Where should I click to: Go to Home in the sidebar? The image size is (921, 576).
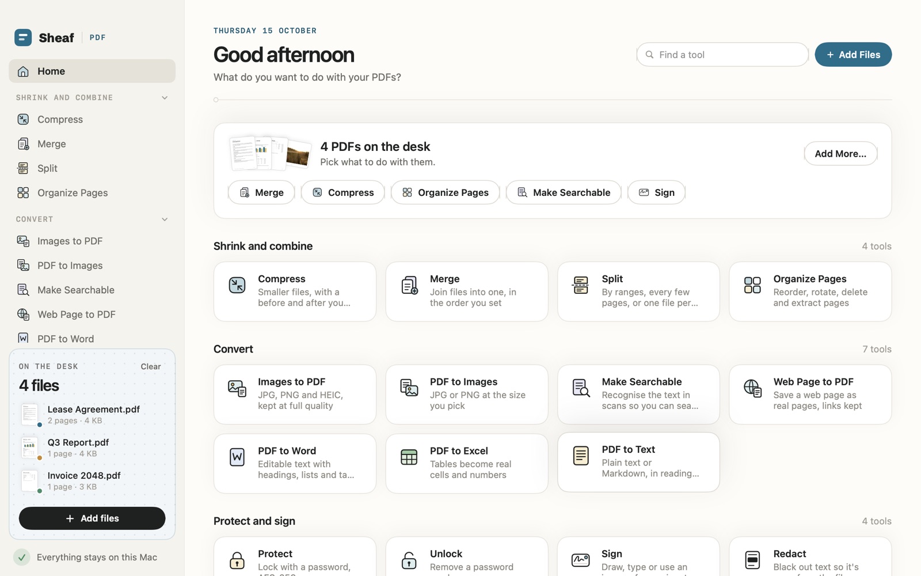[92, 71]
